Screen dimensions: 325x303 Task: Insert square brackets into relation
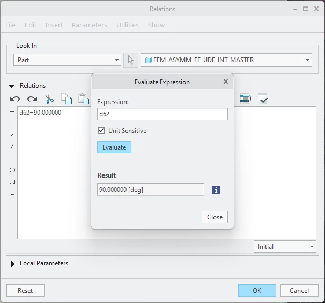(12, 182)
